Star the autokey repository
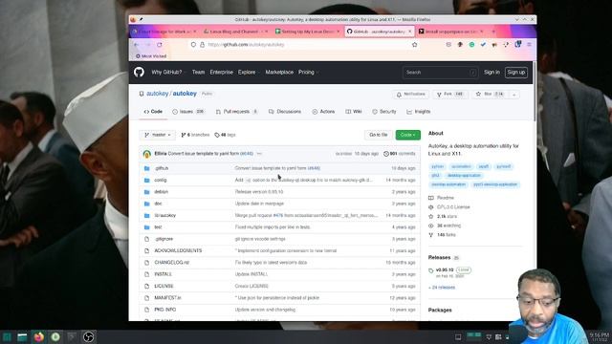612x344 pixels. pos(490,95)
